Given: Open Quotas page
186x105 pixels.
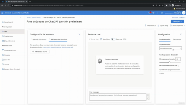Looking at the screenshot, I should [x=6, y=64].
